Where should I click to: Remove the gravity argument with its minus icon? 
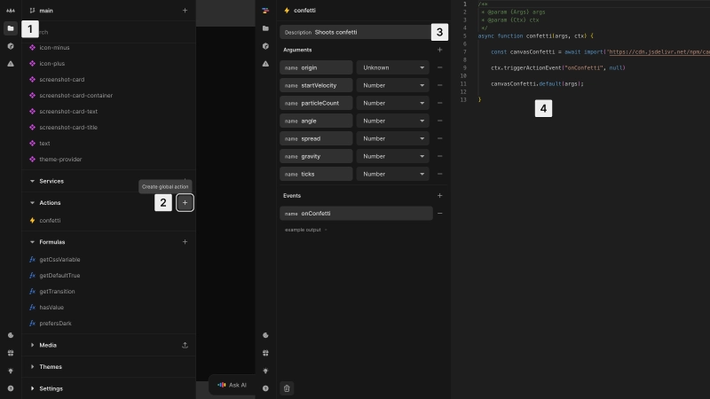(439, 156)
